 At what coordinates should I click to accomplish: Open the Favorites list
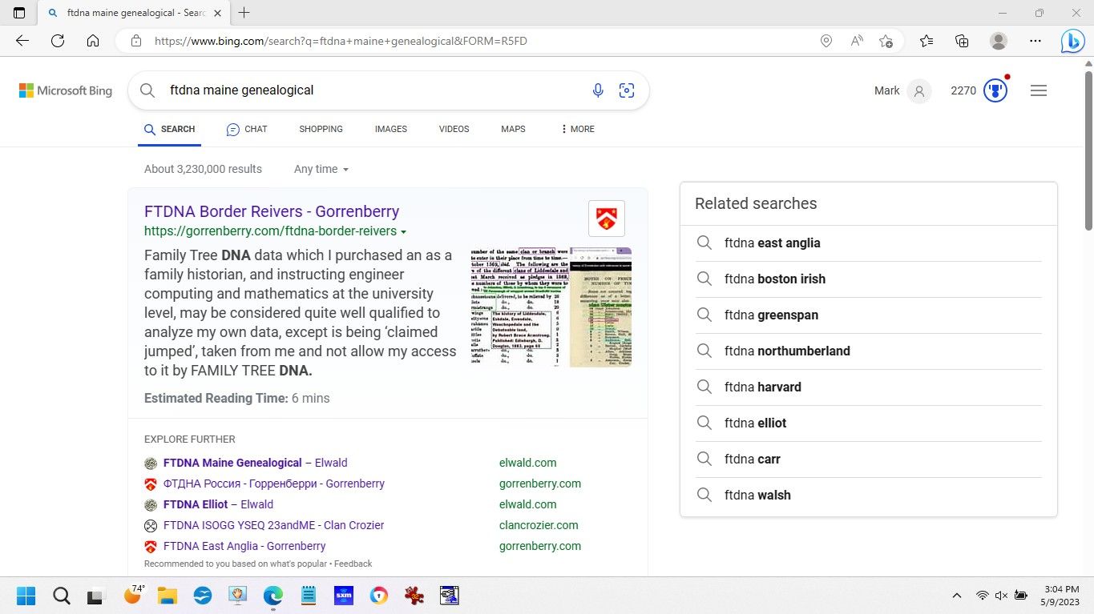926,41
